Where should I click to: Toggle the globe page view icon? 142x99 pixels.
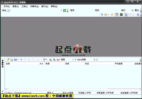click(x=126, y=14)
